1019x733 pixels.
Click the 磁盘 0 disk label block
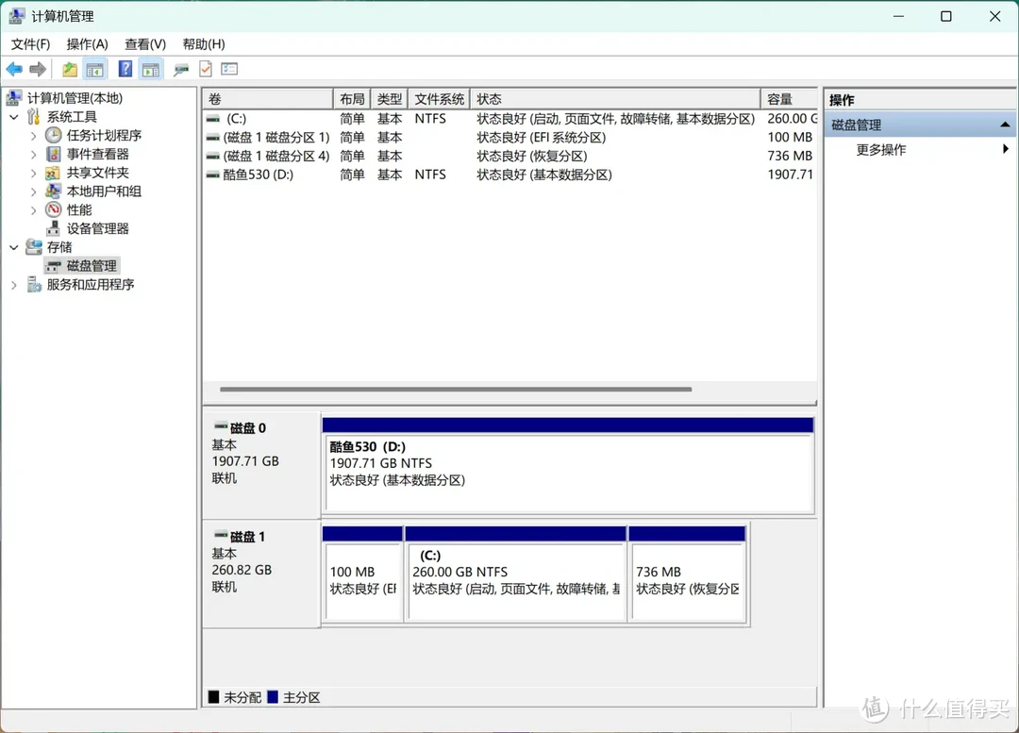(x=261, y=465)
